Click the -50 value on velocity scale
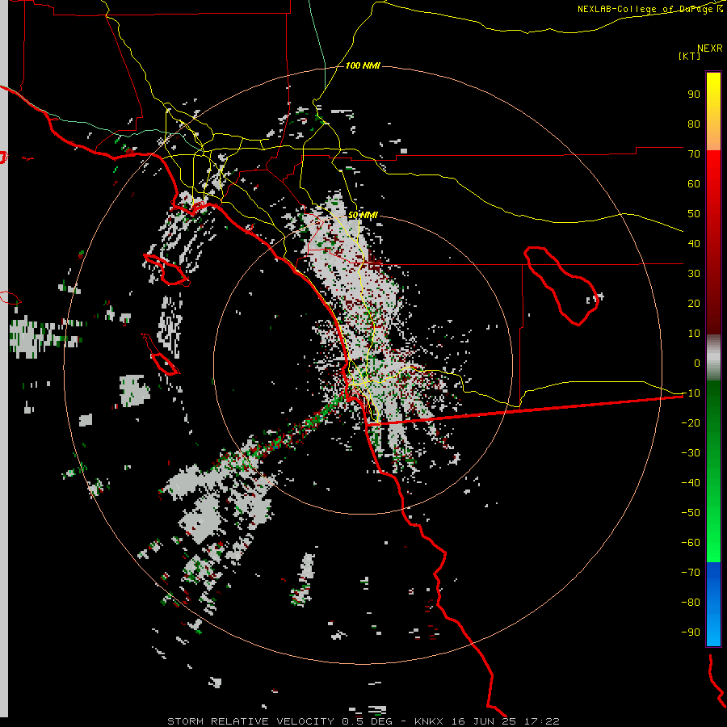 tap(691, 513)
